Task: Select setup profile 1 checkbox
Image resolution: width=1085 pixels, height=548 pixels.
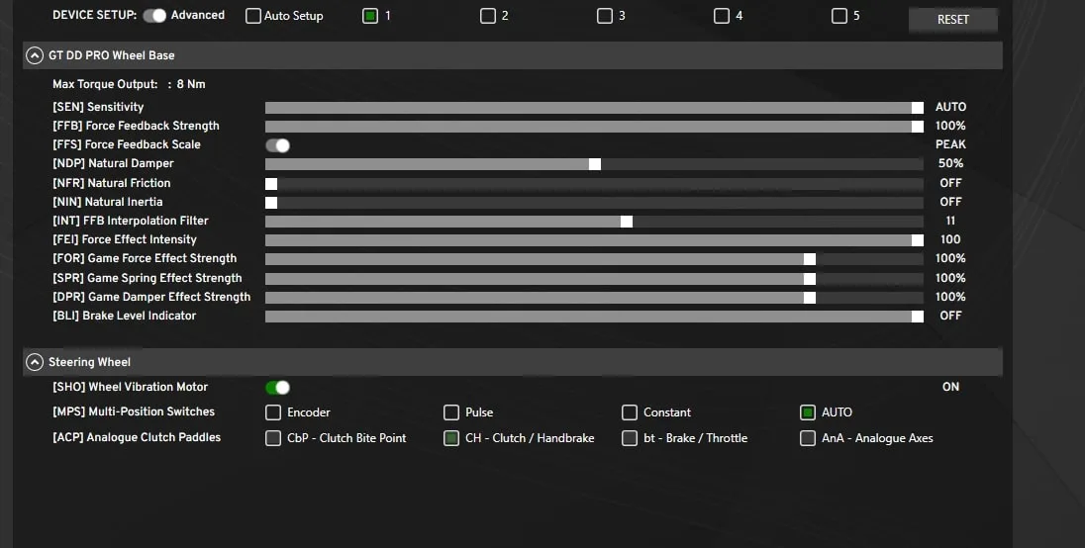Action: (x=370, y=16)
